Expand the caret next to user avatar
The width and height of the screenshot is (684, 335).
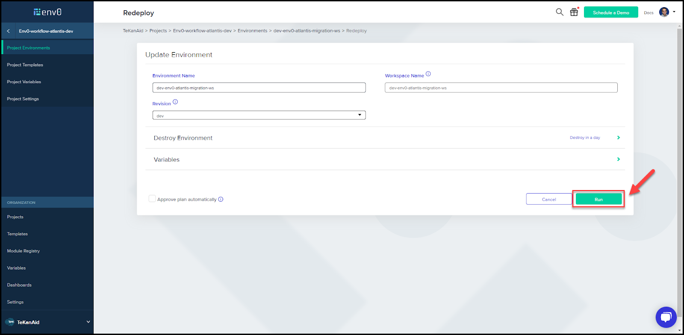[674, 12]
